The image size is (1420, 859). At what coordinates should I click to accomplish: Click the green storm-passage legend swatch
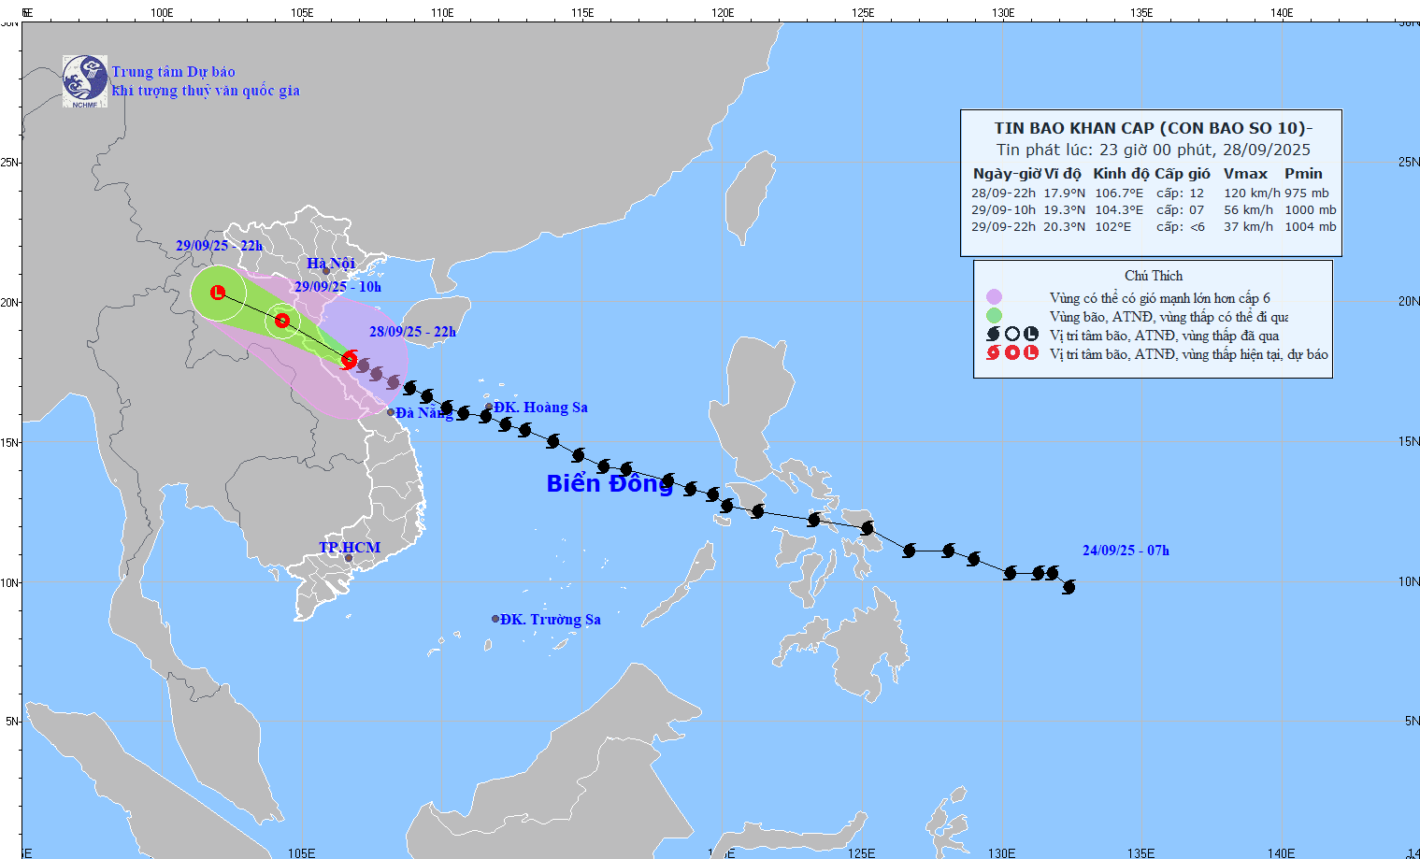pos(995,316)
